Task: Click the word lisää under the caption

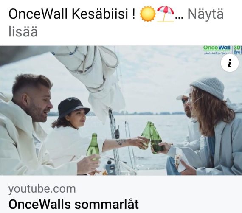Action: point(23,32)
